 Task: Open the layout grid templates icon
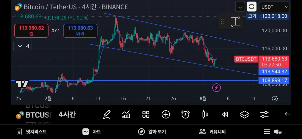(146, 115)
